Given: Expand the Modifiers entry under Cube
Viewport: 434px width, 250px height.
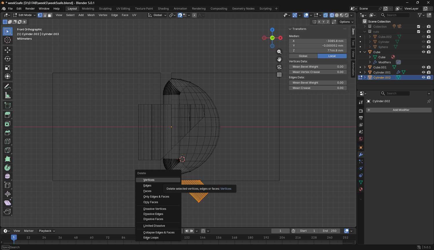Looking at the screenshot, I should (x=370, y=62).
